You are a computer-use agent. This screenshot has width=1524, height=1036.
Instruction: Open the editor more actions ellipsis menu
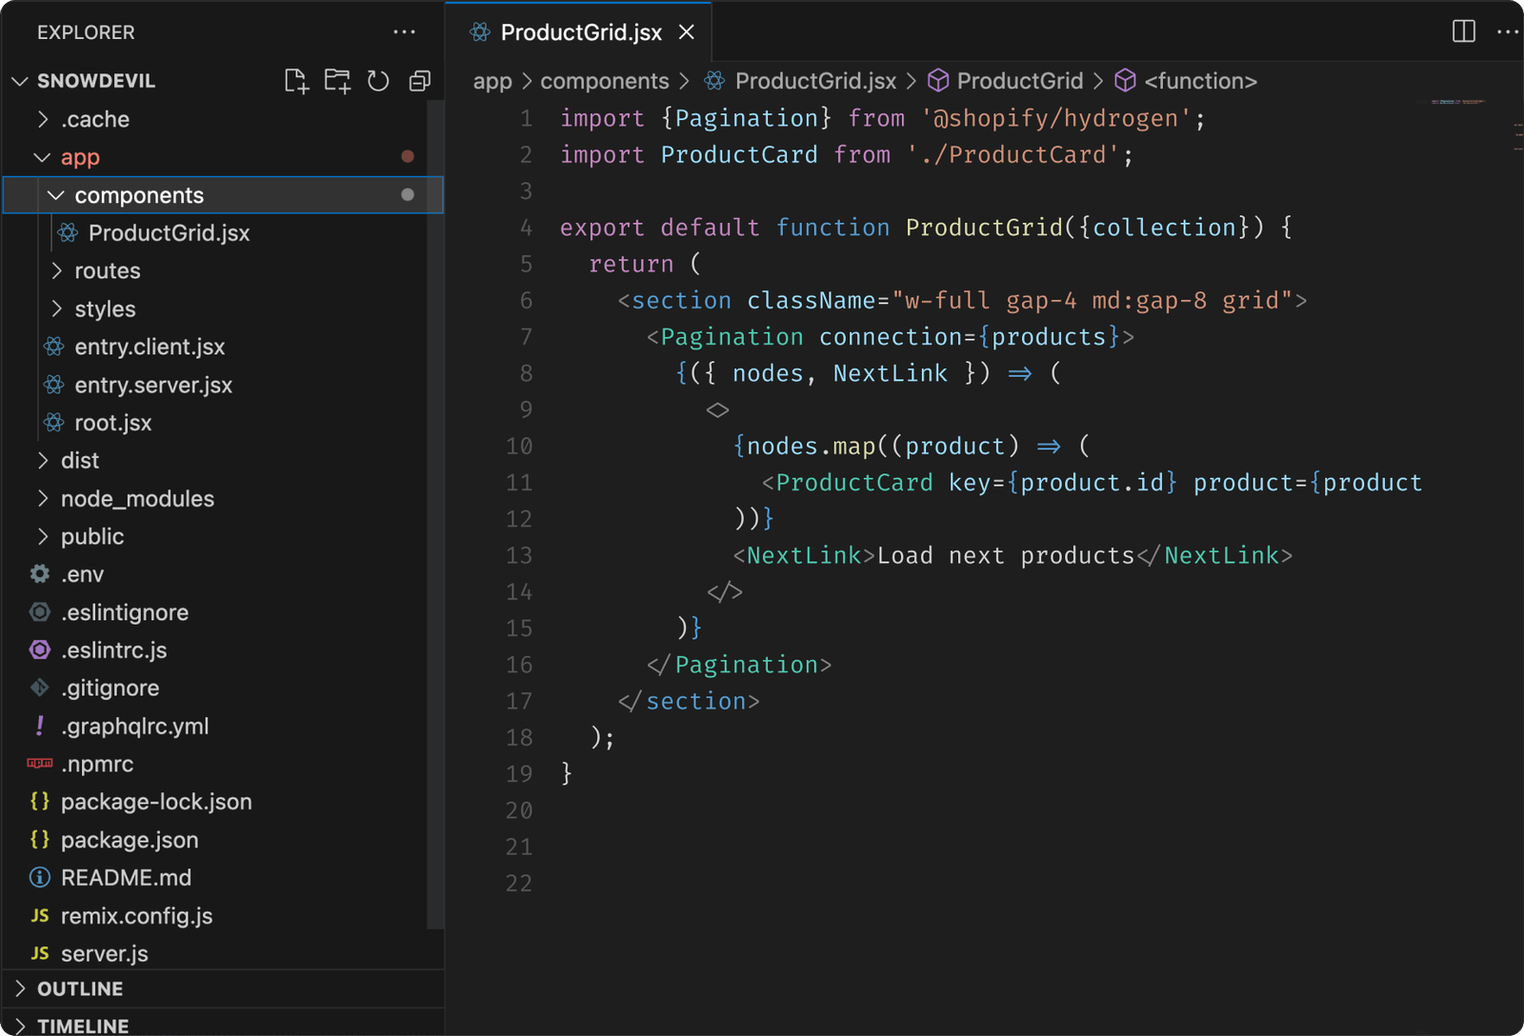pyautogui.click(x=1508, y=31)
